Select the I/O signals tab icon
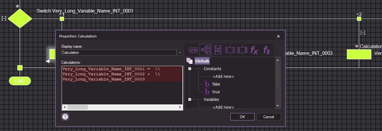The image size is (382, 131). click(193, 50)
